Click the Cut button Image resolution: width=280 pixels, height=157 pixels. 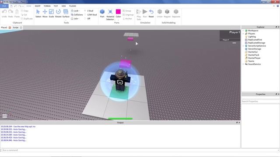(x=24, y=14)
